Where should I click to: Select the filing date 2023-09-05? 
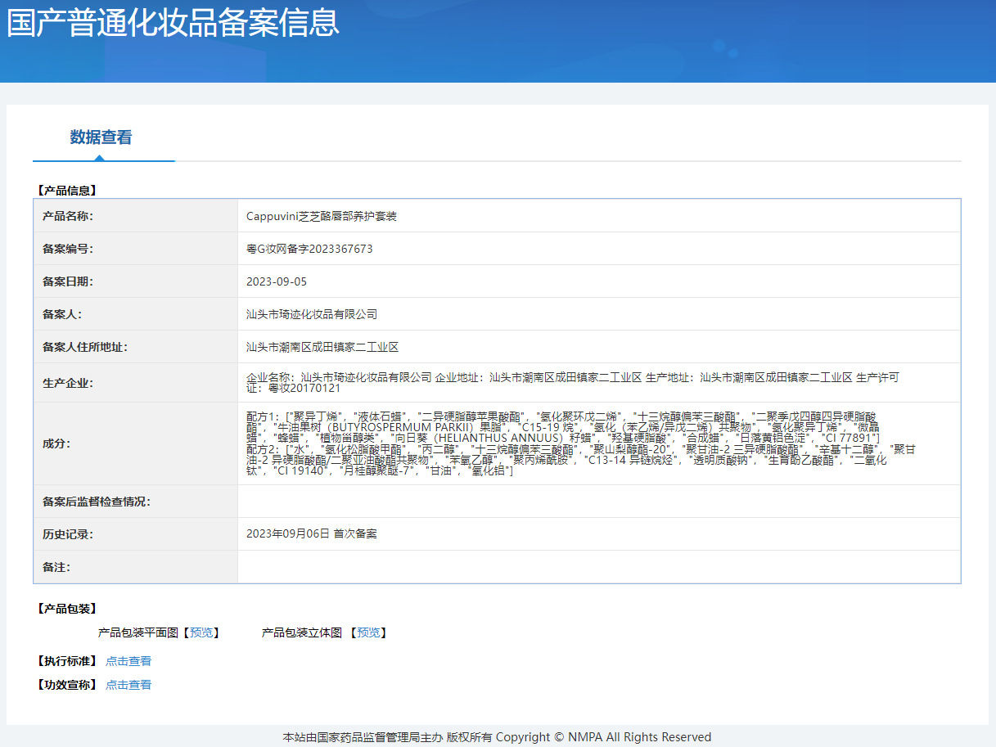pyautogui.click(x=277, y=281)
